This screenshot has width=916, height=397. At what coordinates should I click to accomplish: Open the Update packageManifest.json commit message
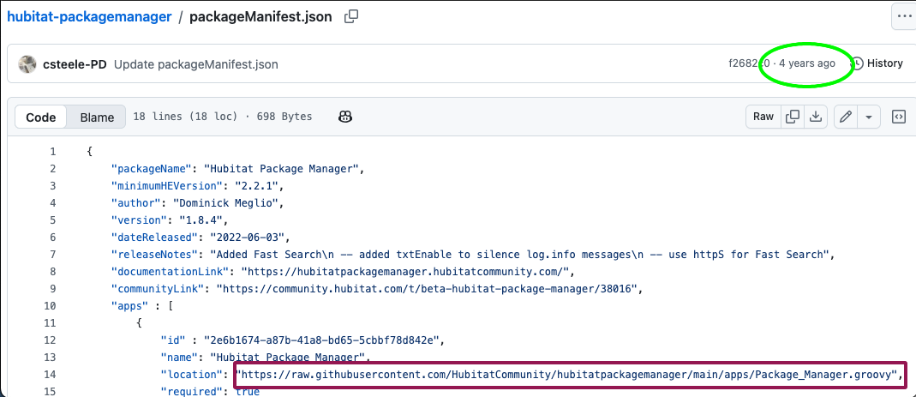(195, 64)
